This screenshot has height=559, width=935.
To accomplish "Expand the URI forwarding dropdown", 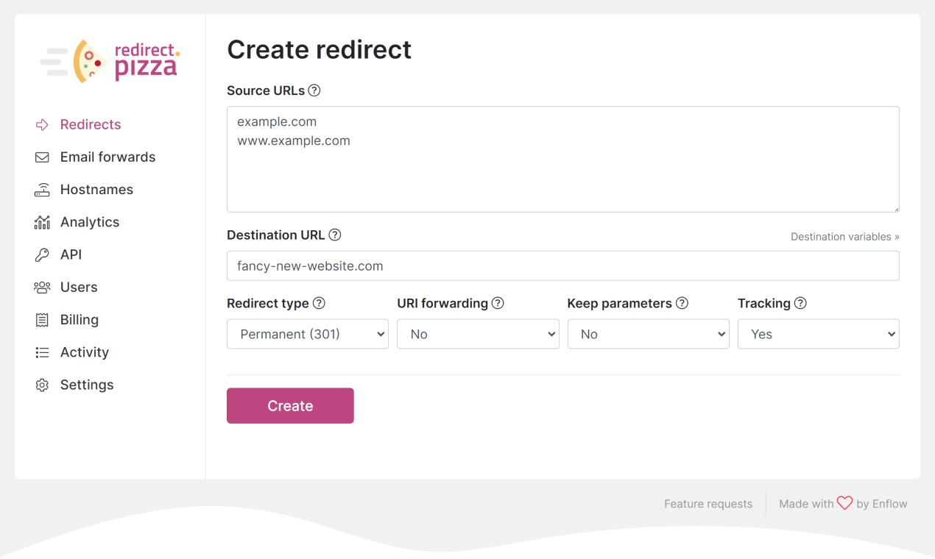I will [x=478, y=334].
